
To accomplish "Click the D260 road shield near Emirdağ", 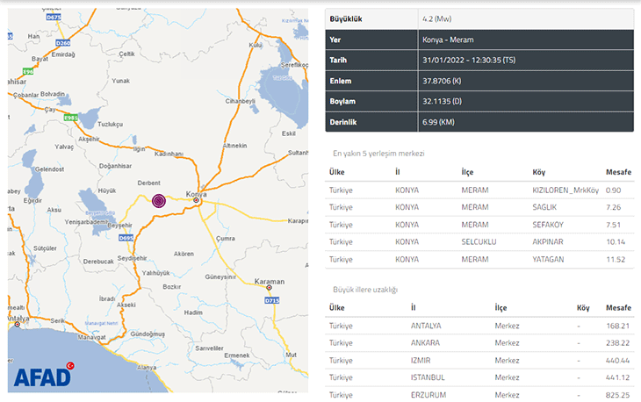I will 62,42.
